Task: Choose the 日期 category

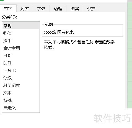Action: point(21,55)
